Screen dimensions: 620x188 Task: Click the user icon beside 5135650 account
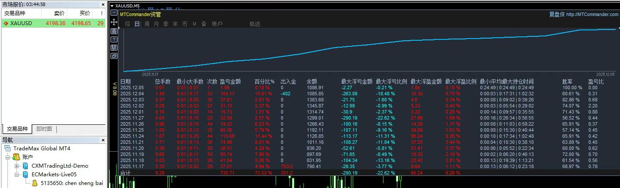(x=35, y=183)
